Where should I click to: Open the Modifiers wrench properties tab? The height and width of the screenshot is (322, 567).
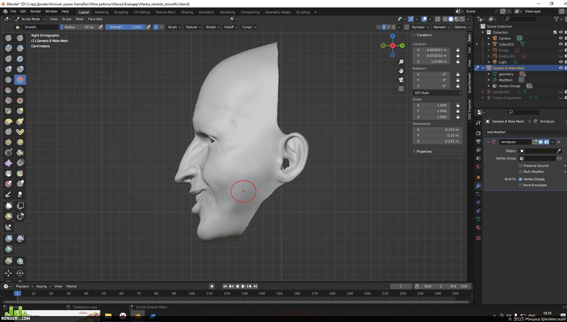coord(478,186)
